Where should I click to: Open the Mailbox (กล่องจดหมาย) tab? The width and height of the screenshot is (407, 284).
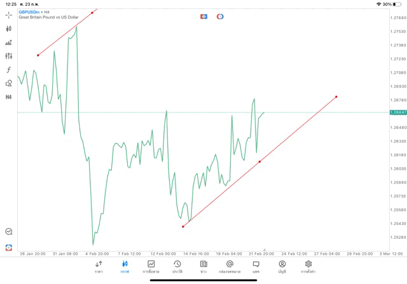(230, 266)
